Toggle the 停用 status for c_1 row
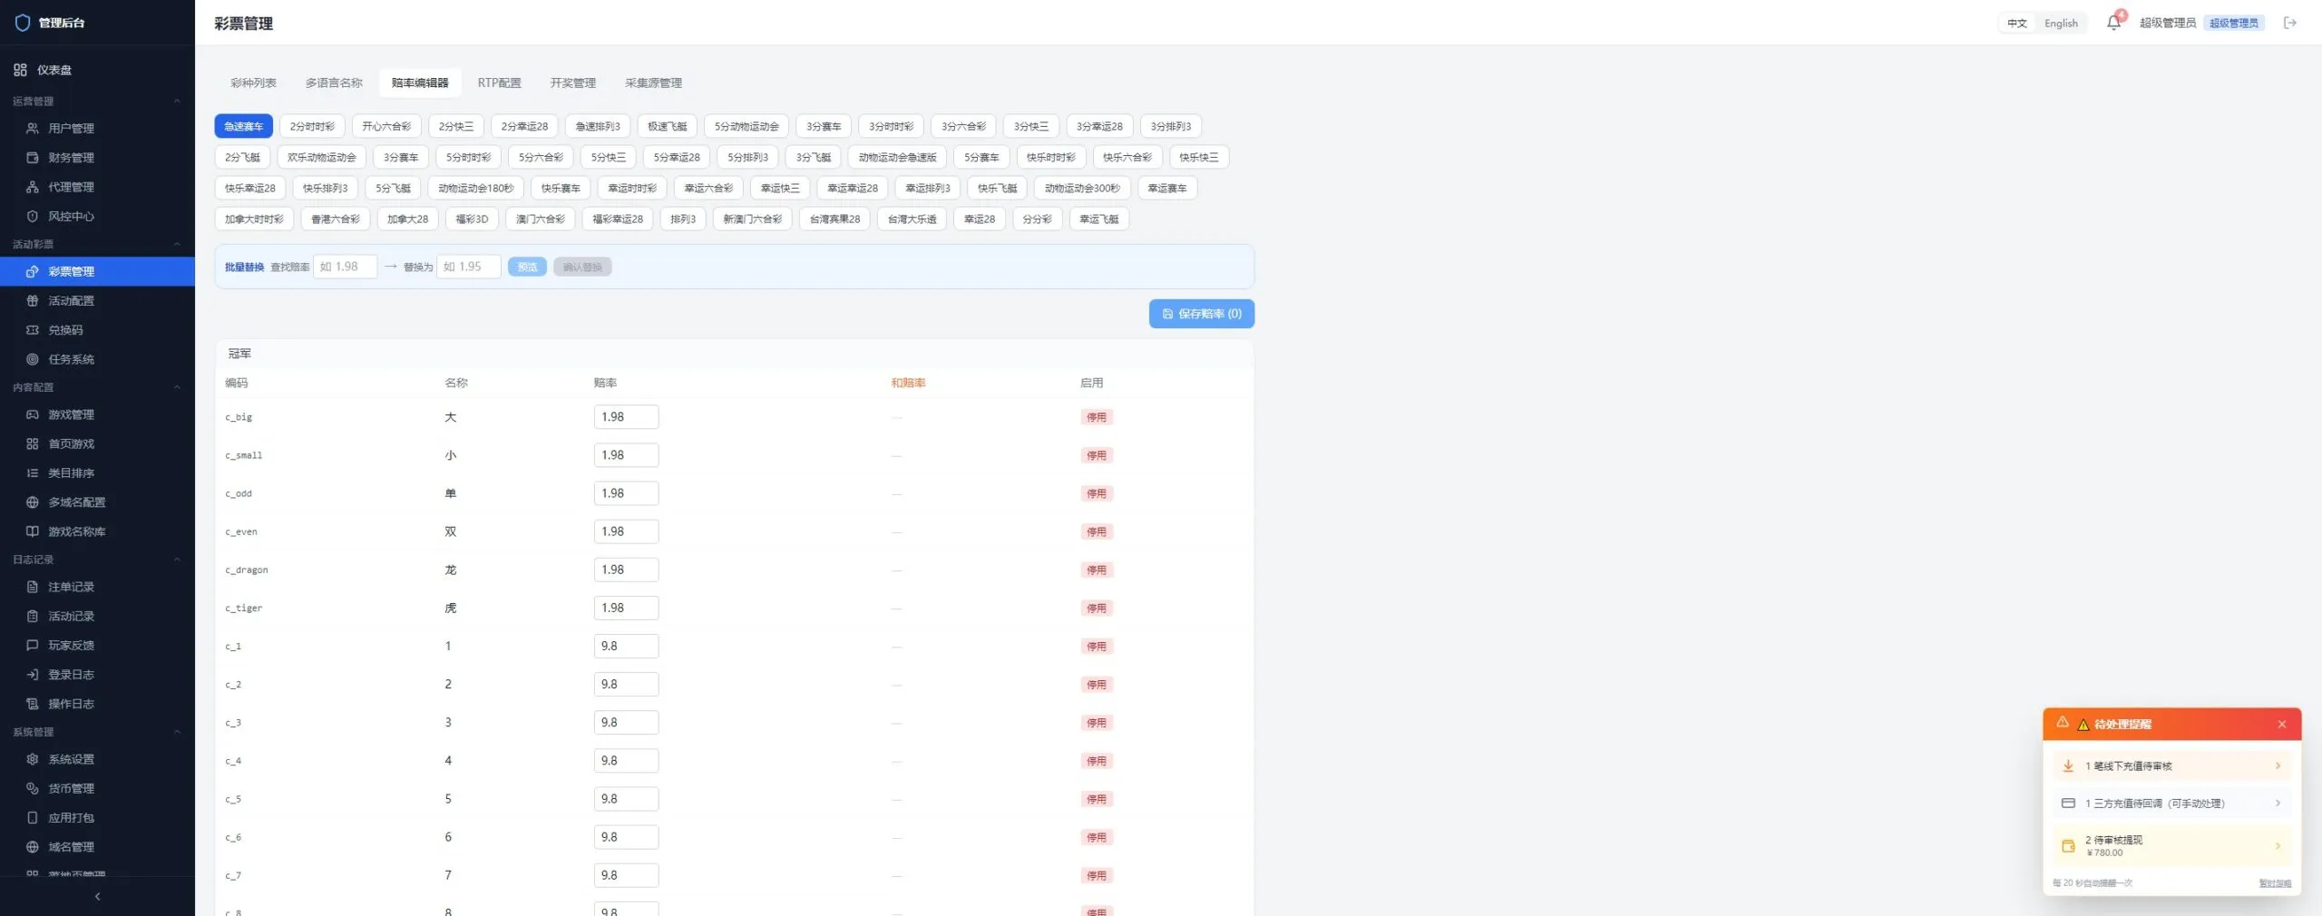The height and width of the screenshot is (916, 2322). 1097,646
